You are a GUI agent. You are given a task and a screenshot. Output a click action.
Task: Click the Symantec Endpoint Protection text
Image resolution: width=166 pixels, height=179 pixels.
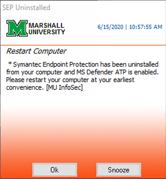[56, 64]
